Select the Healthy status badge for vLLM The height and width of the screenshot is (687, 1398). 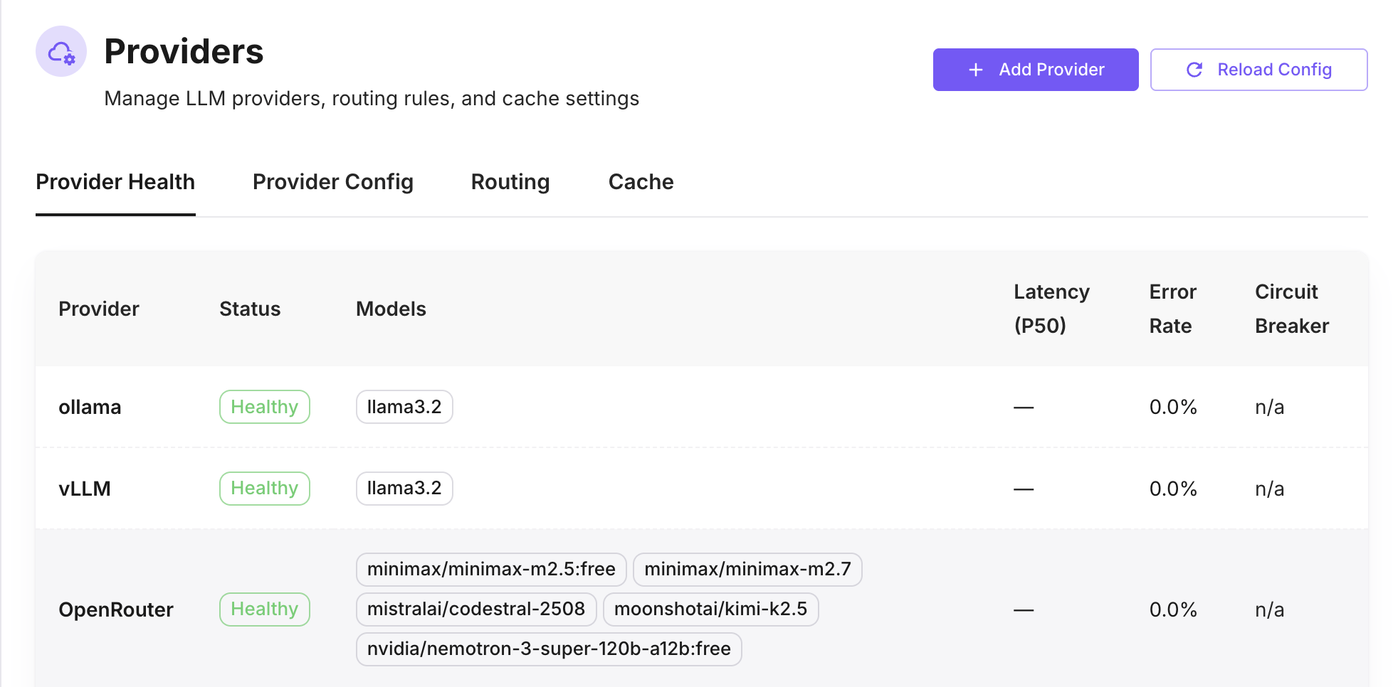(x=264, y=488)
